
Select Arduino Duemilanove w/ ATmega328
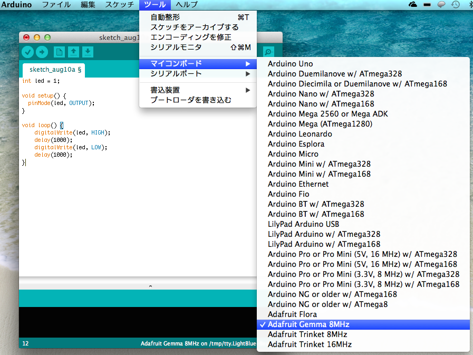point(363,74)
